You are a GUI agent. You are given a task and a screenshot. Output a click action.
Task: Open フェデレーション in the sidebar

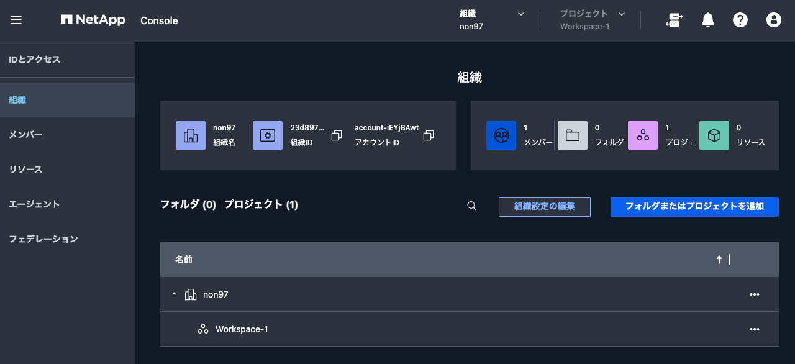pyautogui.click(x=67, y=239)
